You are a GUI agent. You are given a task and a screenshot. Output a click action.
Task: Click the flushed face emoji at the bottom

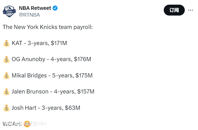pyautogui.click(x=27, y=124)
